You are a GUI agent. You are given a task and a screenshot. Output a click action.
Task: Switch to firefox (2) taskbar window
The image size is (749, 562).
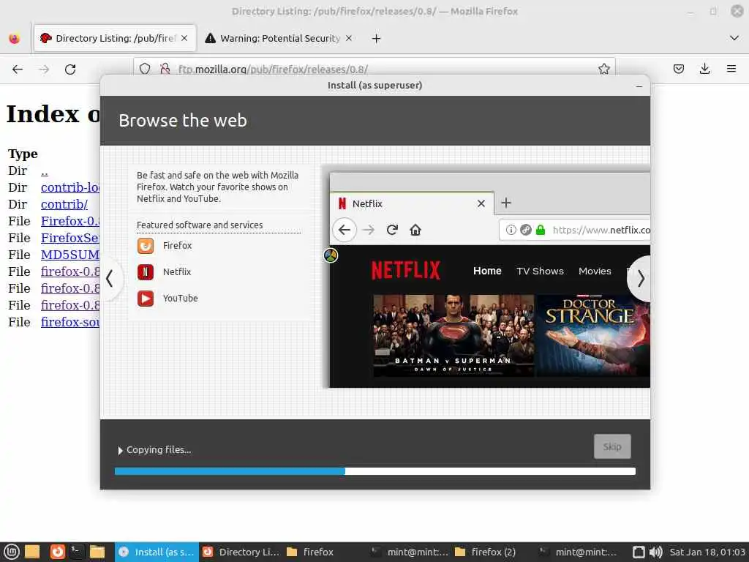click(494, 552)
